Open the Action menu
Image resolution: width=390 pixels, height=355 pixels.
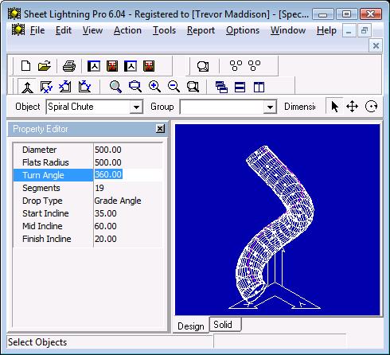pyautogui.click(x=127, y=30)
